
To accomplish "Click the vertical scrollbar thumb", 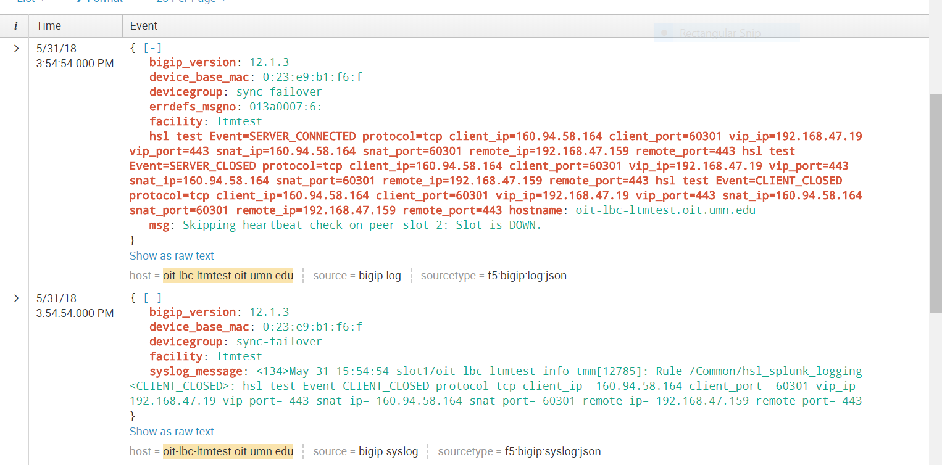I will [x=935, y=204].
